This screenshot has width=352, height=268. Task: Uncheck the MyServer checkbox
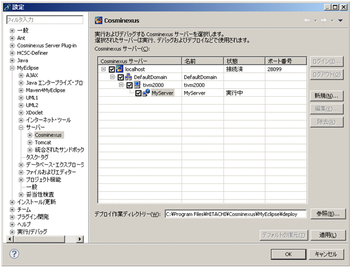point(138,93)
